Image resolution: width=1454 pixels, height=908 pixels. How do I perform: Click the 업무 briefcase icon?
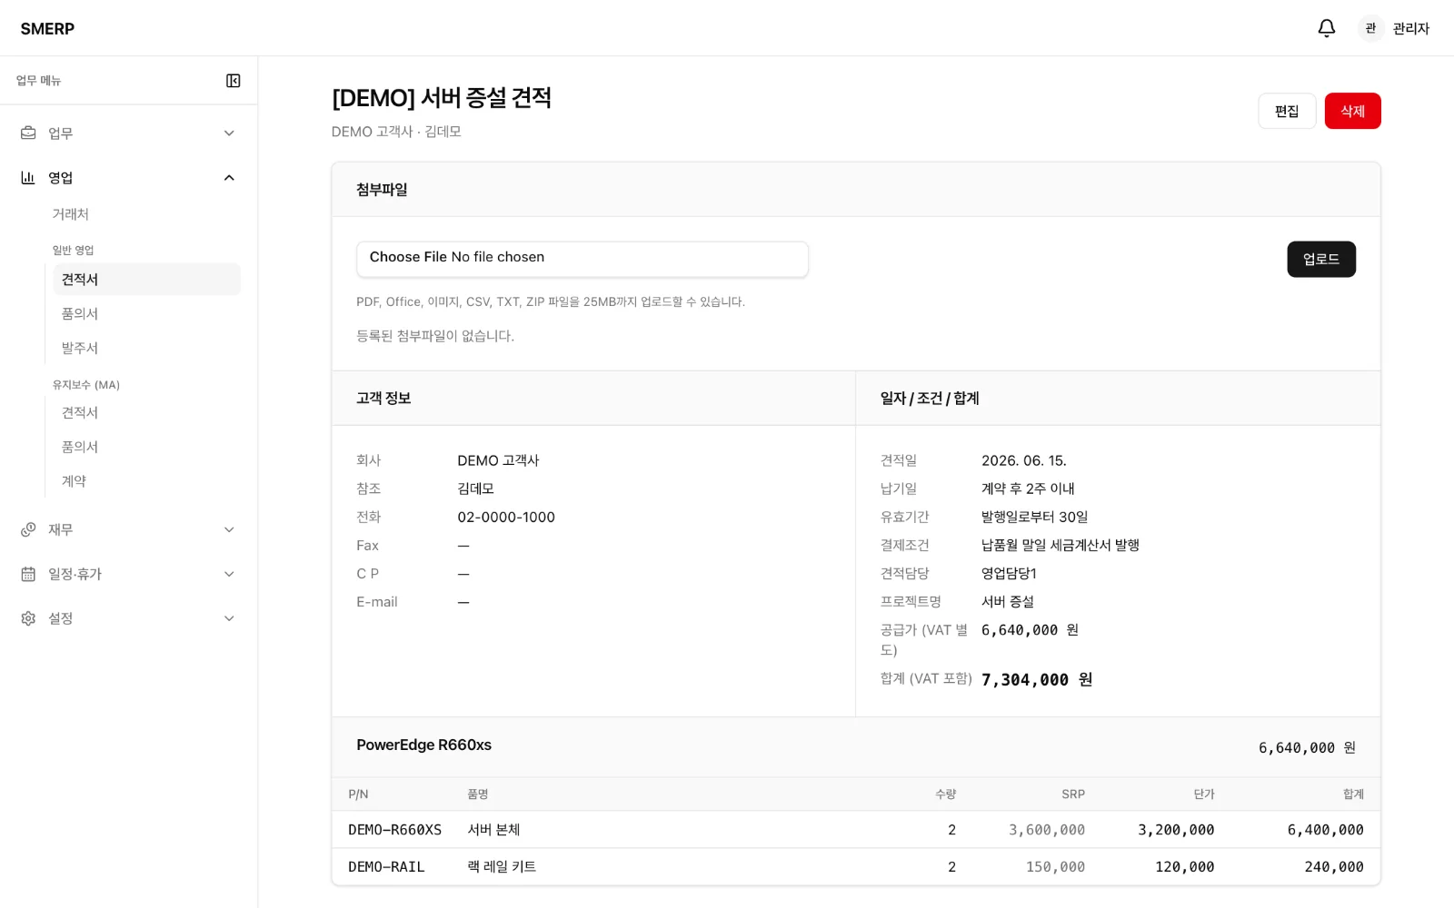tap(28, 133)
